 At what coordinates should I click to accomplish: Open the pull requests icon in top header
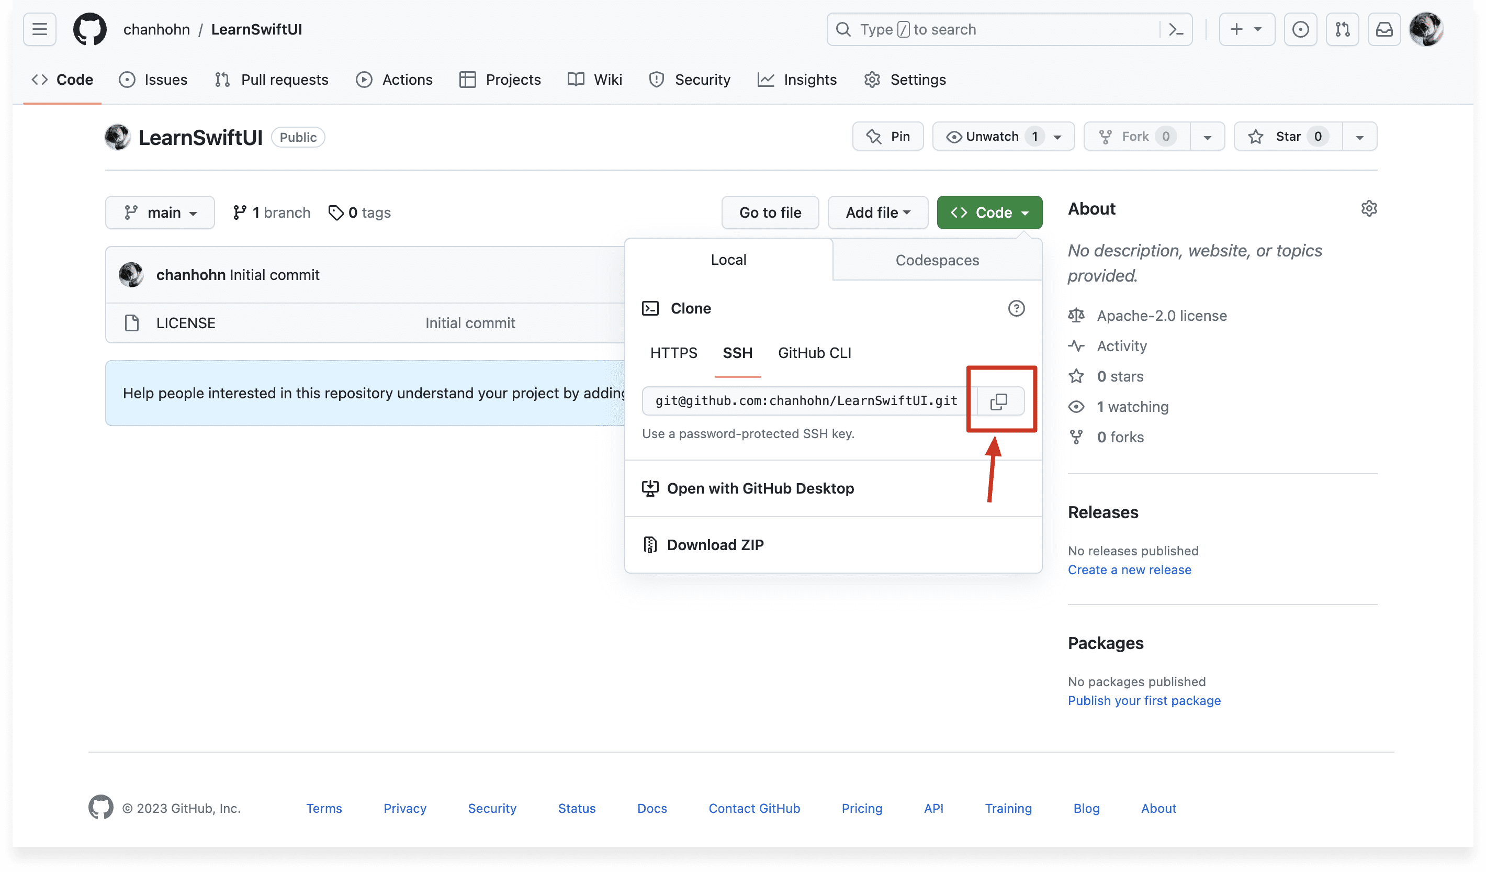[x=1342, y=29]
